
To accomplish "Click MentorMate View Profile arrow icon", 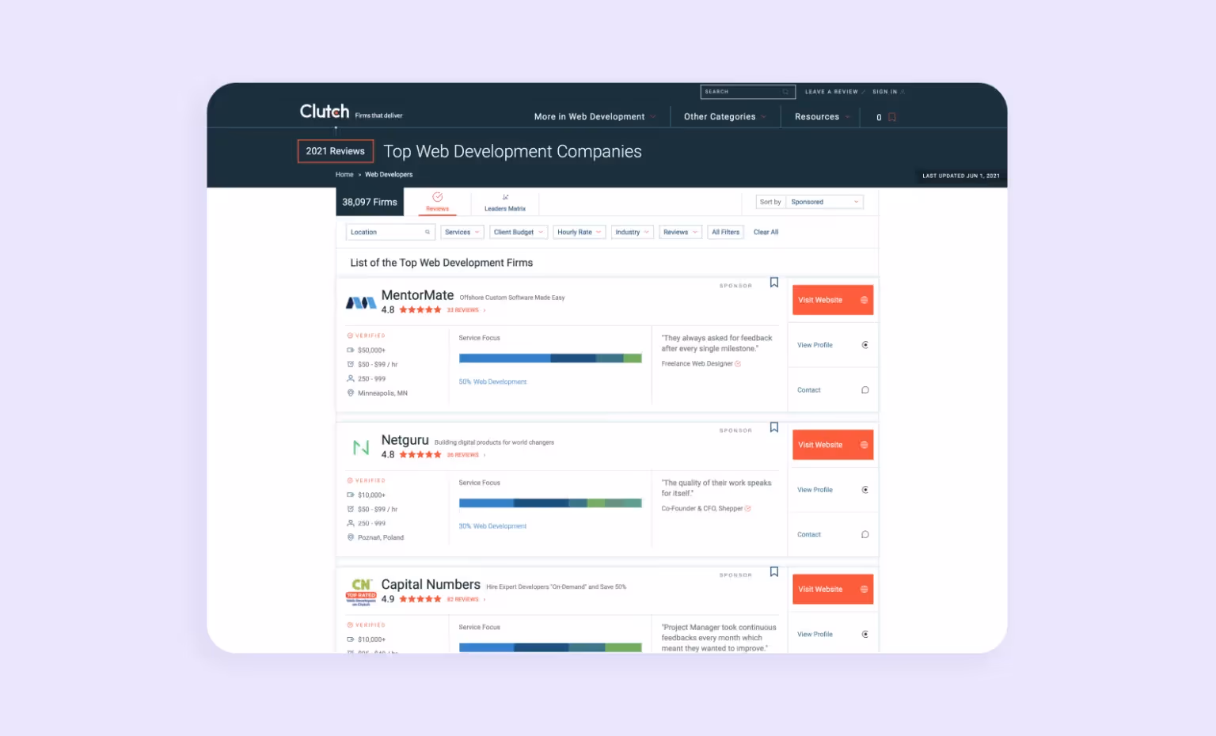I will coord(865,345).
